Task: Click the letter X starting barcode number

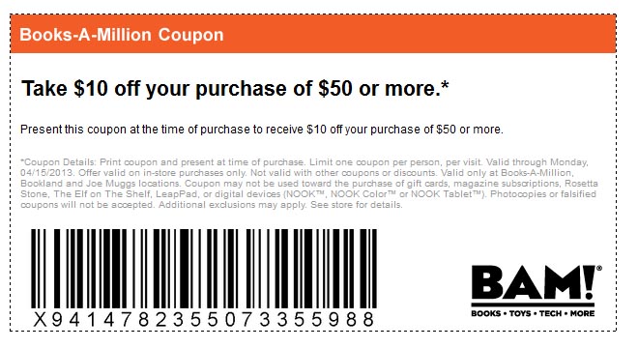Action: (x=40, y=320)
